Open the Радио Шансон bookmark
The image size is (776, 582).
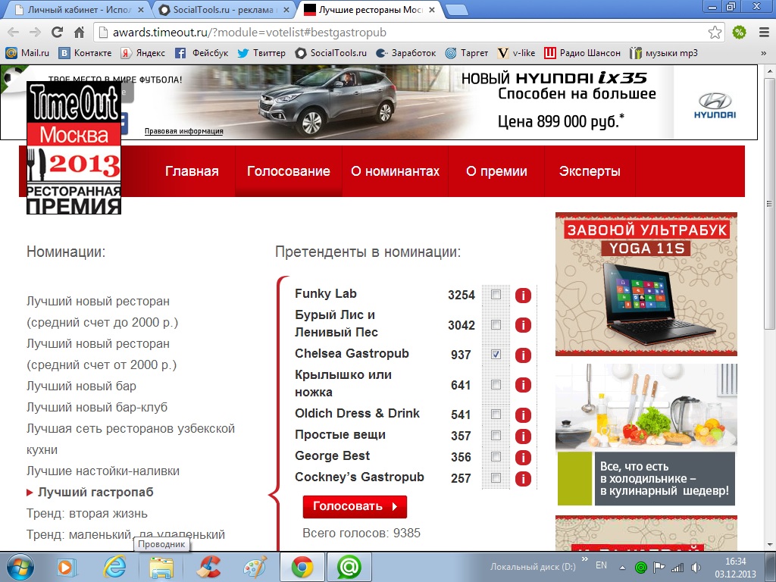(x=582, y=53)
